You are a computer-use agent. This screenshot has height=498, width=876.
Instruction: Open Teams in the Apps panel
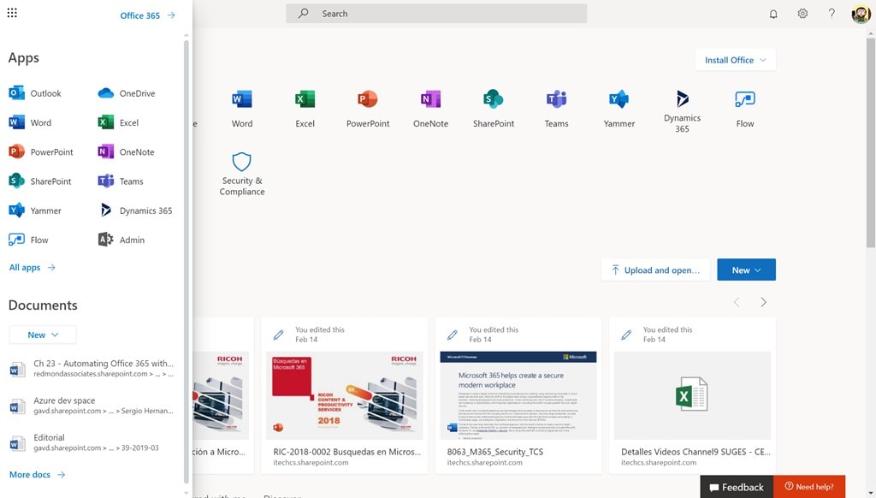[121, 181]
